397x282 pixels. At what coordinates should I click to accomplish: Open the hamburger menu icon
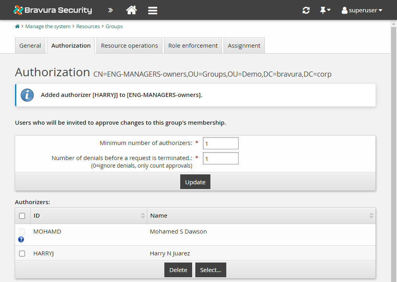pyautogui.click(x=152, y=10)
